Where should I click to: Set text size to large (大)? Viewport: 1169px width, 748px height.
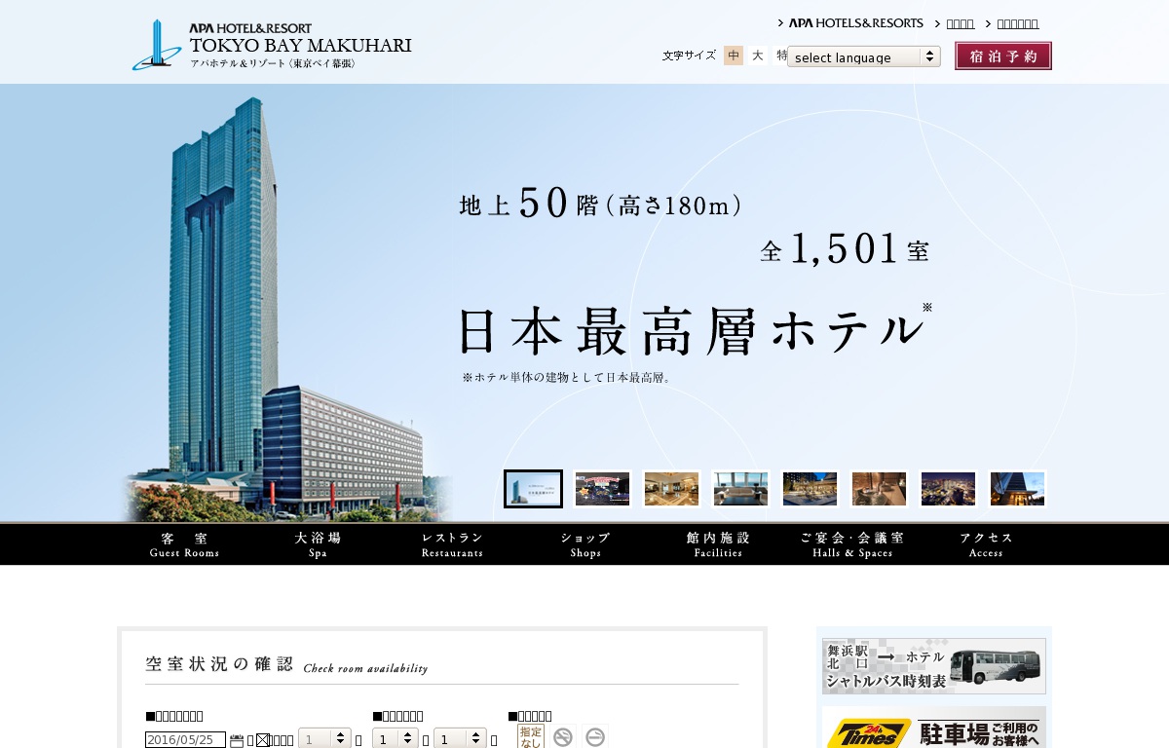coord(757,56)
